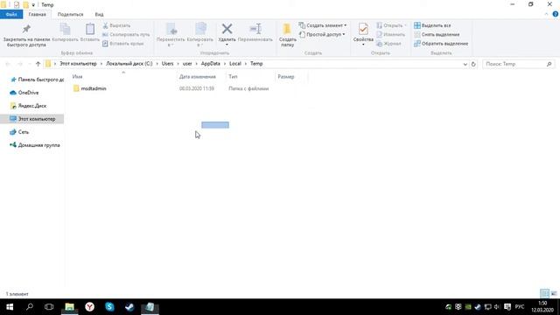Open the Файл tab

(11, 14)
